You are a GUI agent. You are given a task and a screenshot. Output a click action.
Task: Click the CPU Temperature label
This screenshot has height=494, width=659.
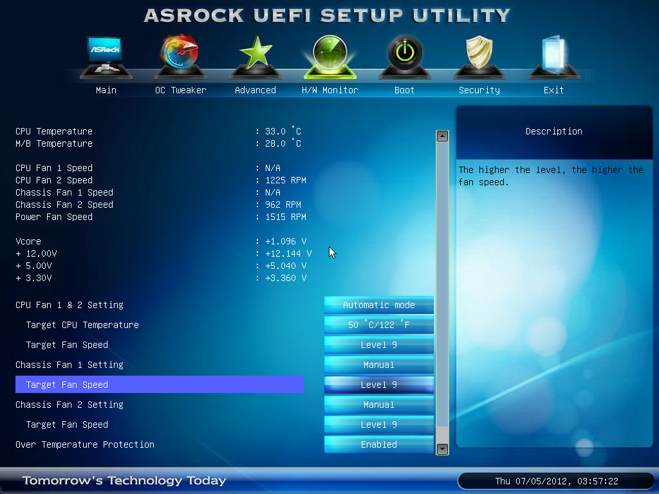54,131
